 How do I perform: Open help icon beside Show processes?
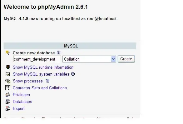(x=47, y=81)
